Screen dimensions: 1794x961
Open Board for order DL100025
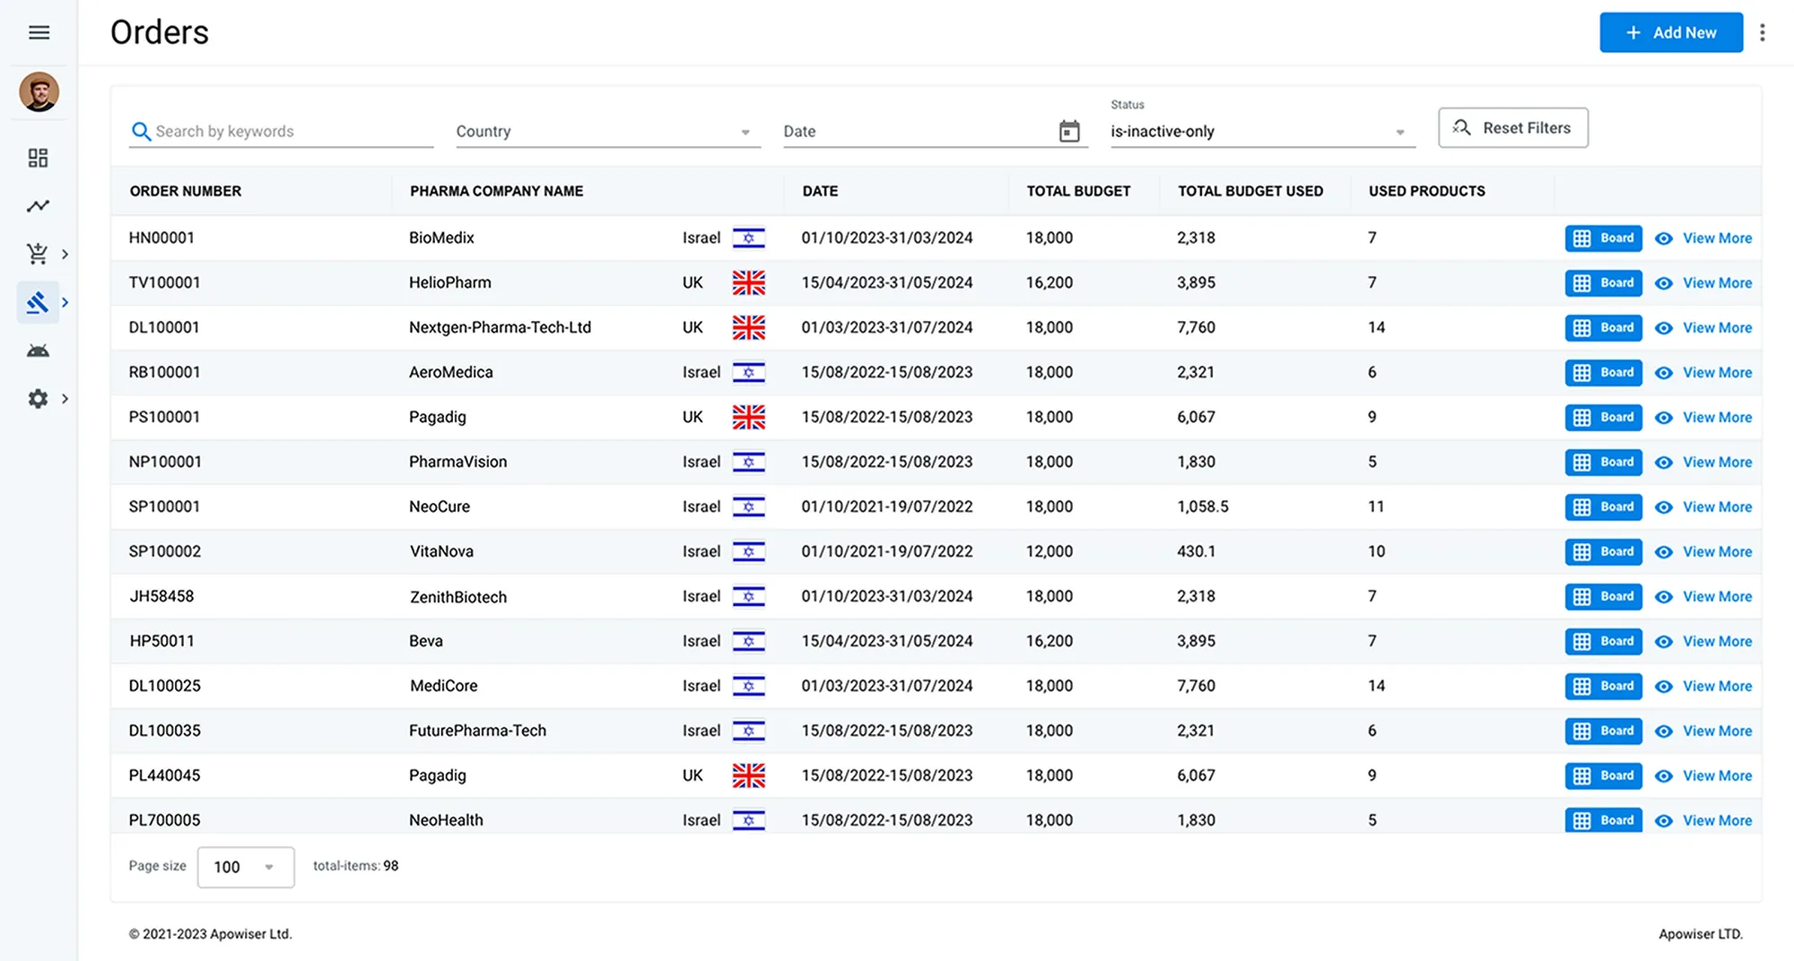tap(1604, 687)
